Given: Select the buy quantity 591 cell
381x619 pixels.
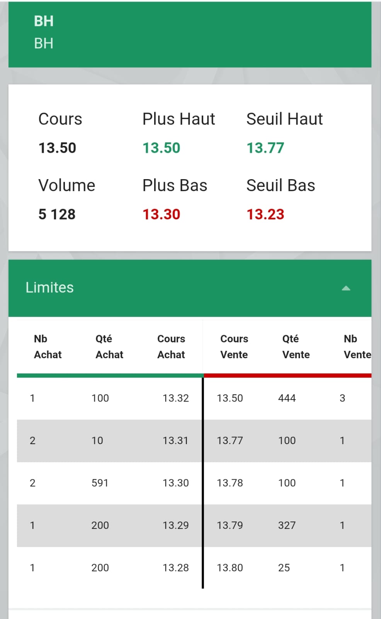Looking at the screenshot, I should click(x=100, y=483).
